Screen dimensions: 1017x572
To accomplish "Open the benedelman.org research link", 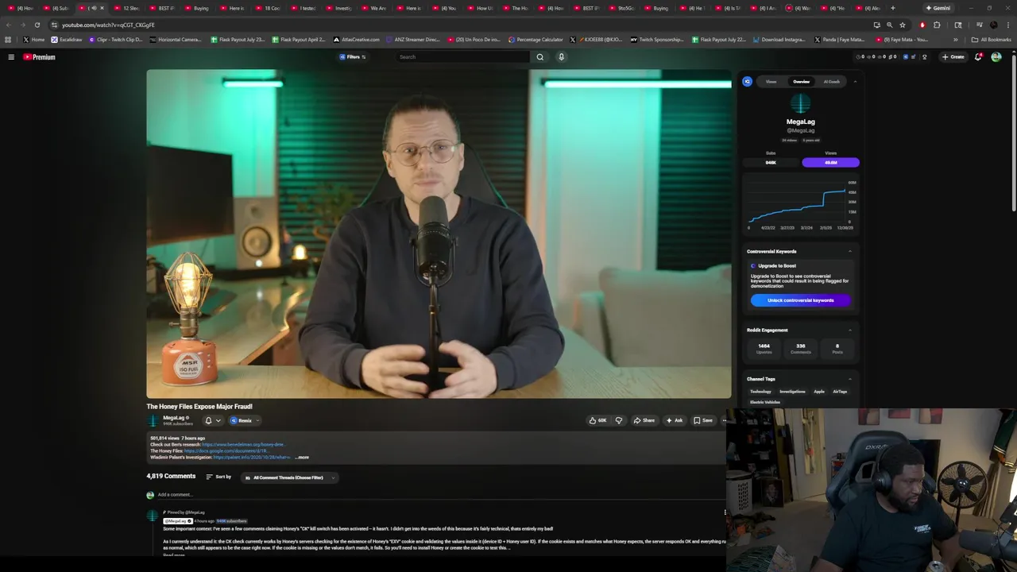I will point(244,444).
